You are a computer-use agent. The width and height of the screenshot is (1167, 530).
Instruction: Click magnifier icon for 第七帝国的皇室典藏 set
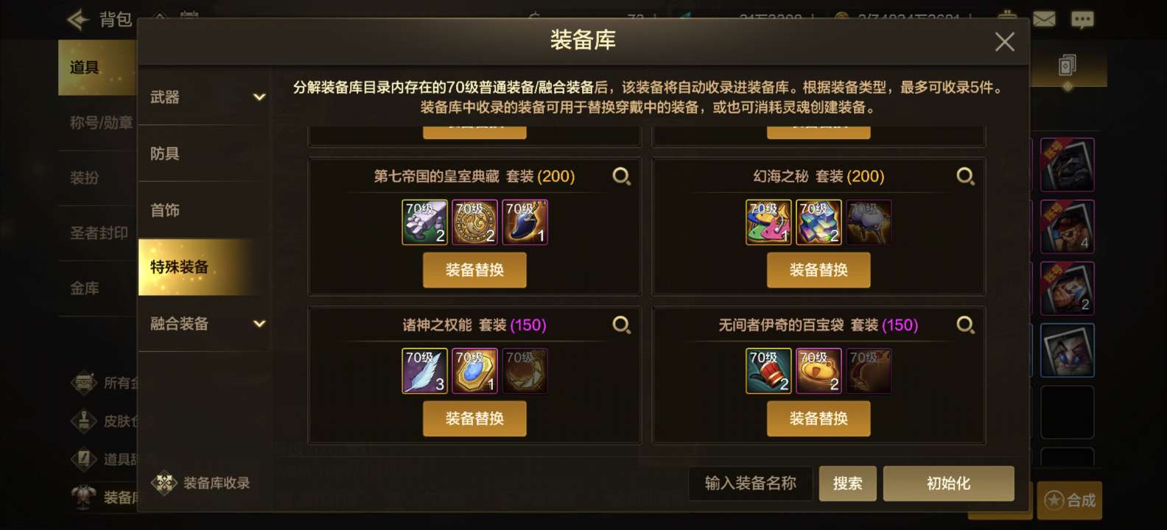tap(622, 177)
